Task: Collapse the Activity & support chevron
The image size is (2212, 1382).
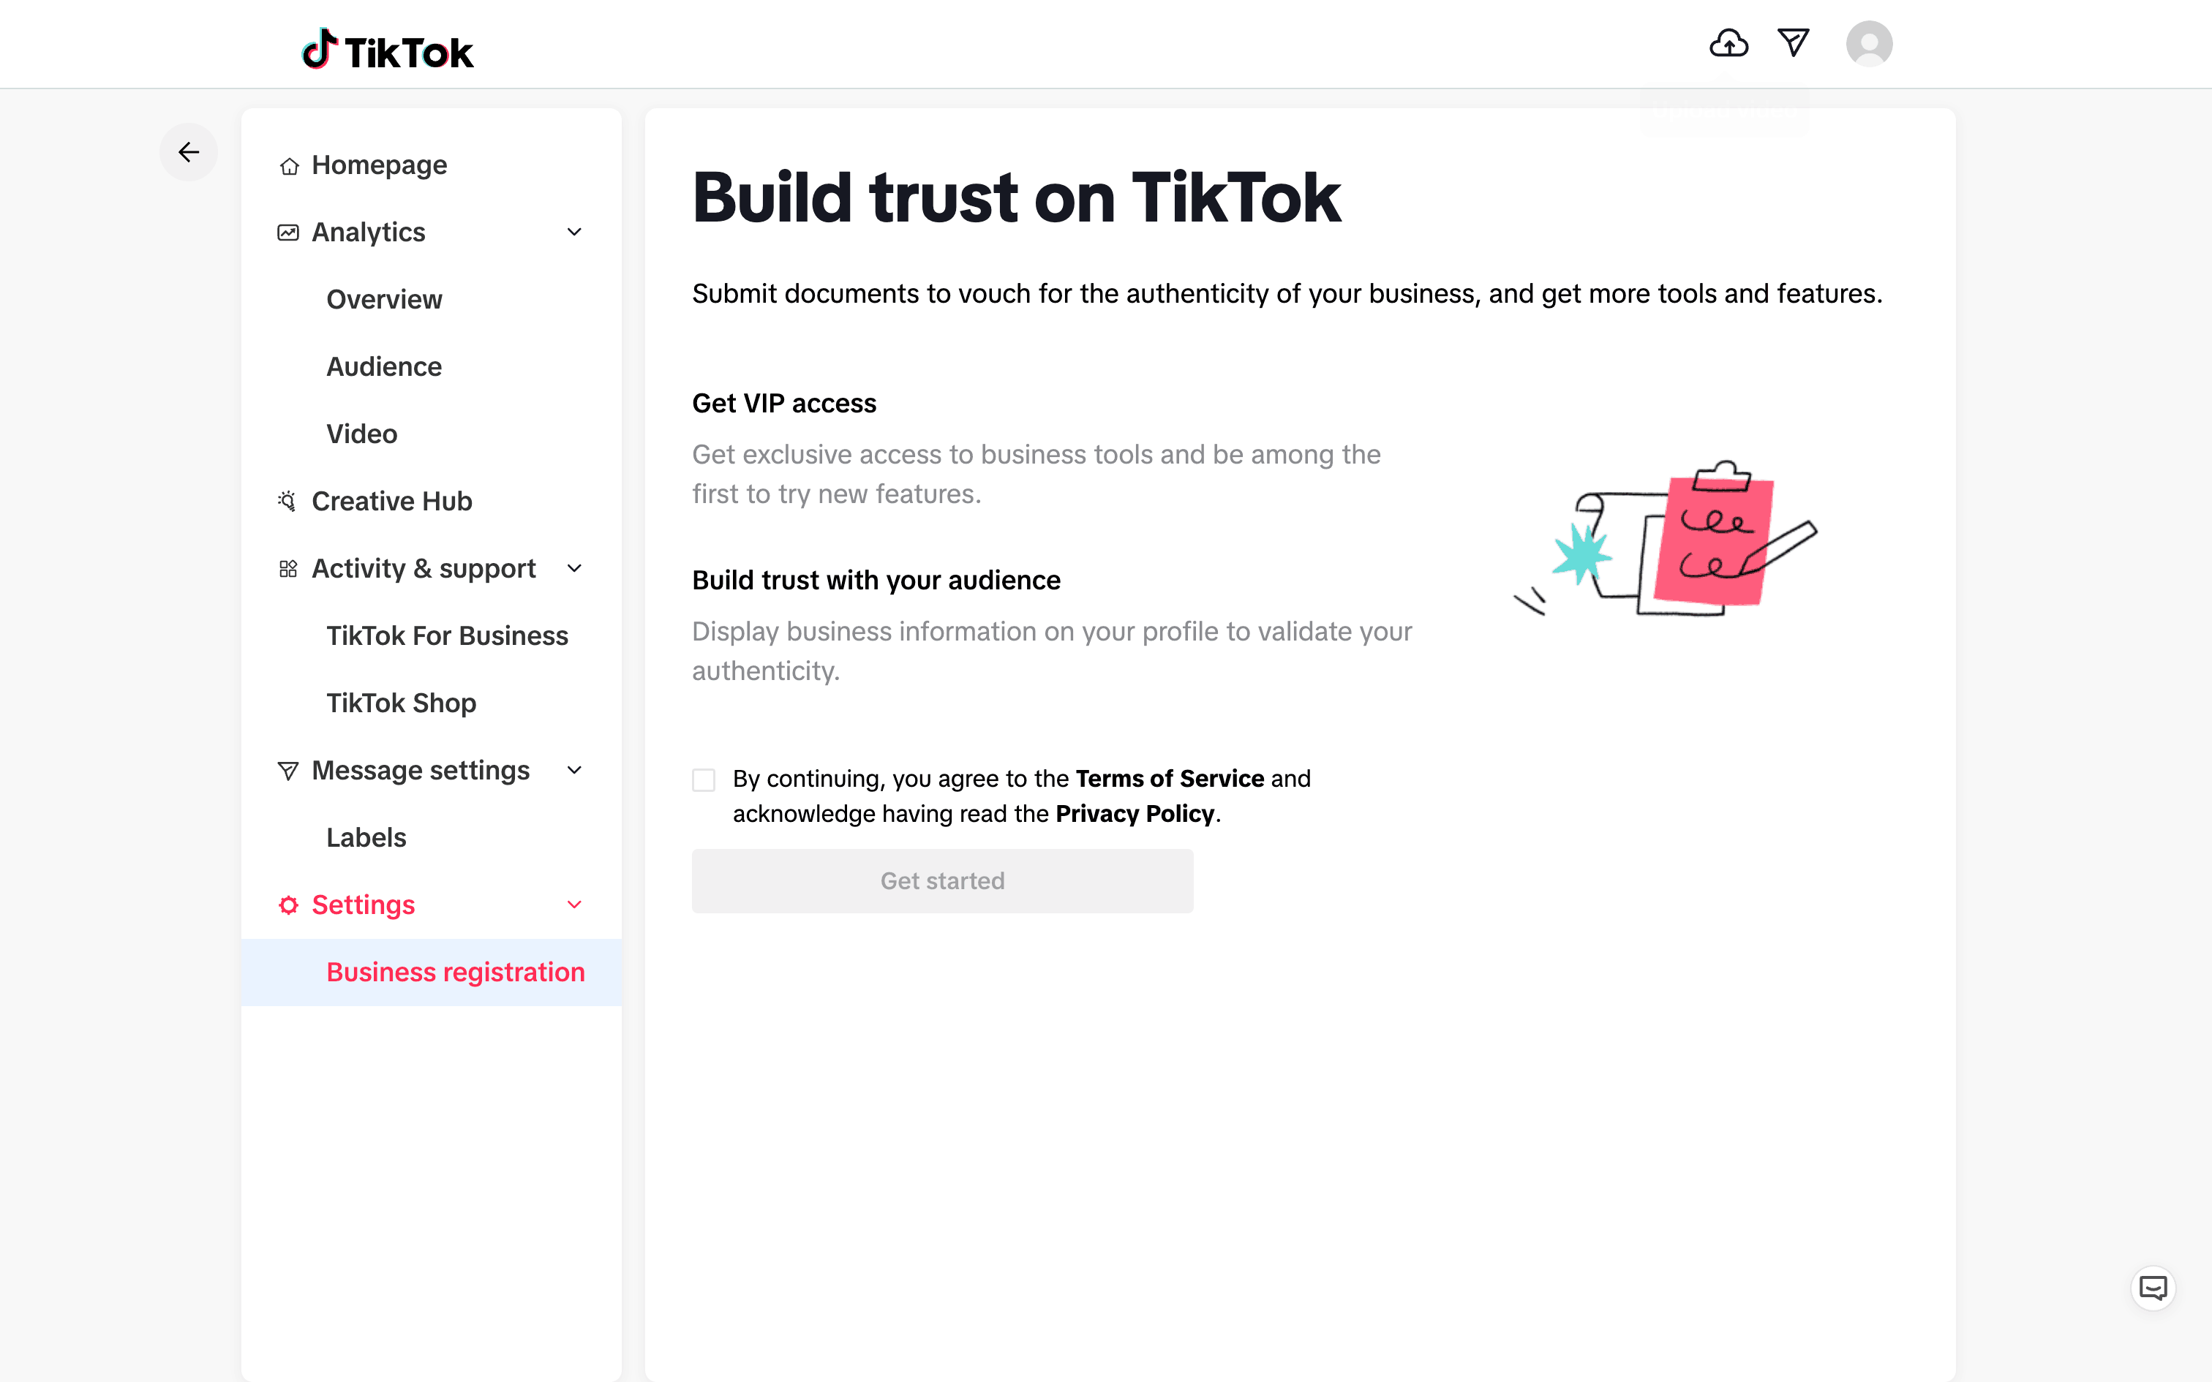Action: (x=574, y=569)
